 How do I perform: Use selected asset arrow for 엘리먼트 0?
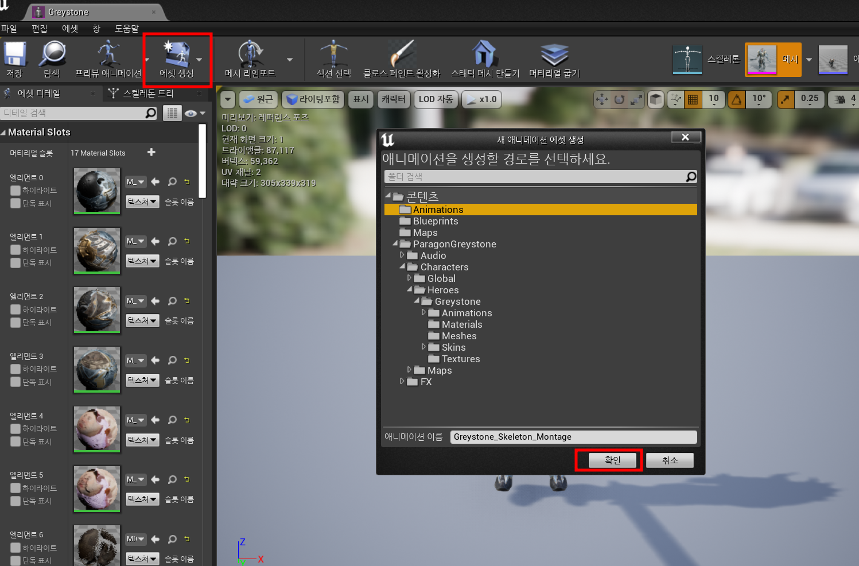155,182
